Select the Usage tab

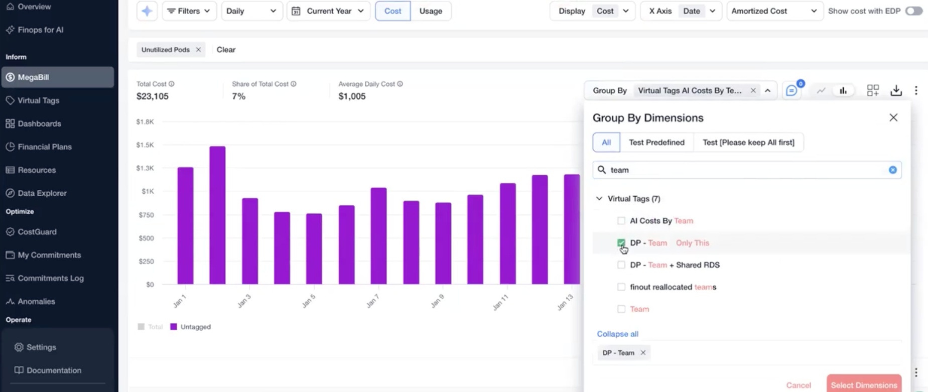pyautogui.click(x=431, y=11)
